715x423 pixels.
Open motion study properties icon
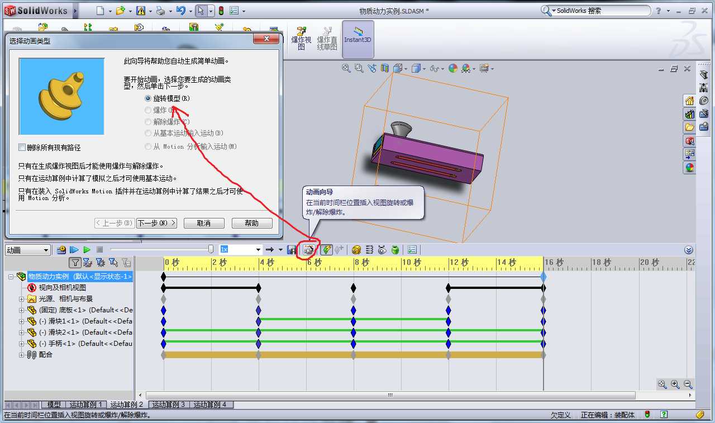[412, 250]
